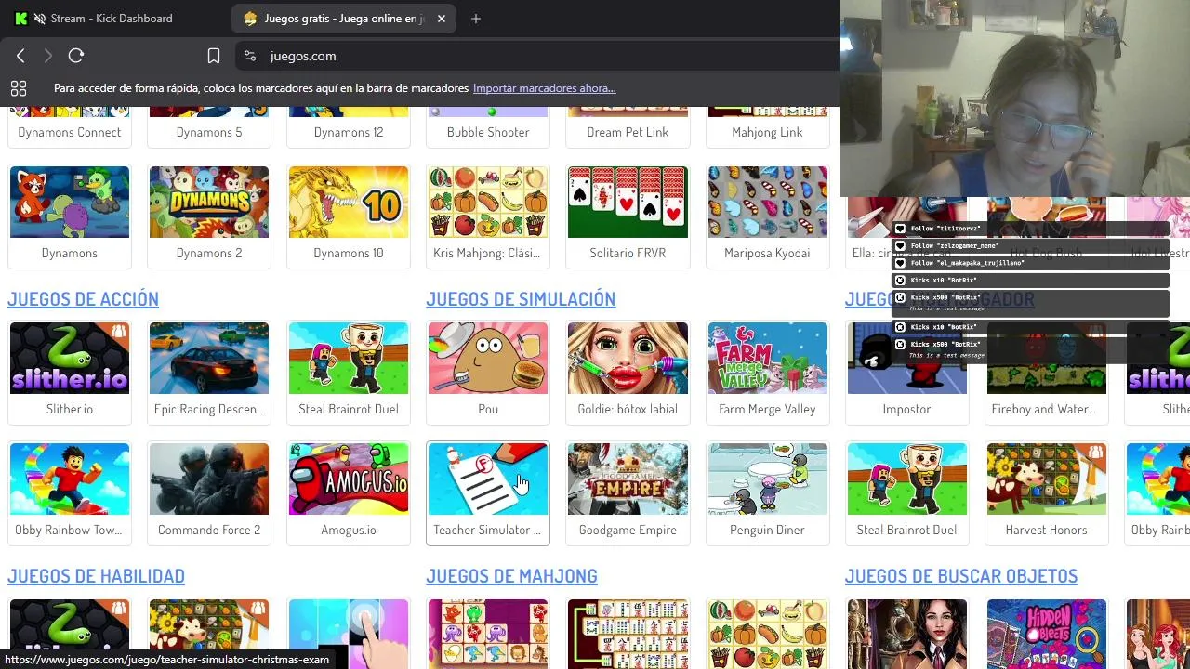This screenshot has width=1190, height=669.
Task: Open a new tab with the plus button
Action: (x=476, y=19)
